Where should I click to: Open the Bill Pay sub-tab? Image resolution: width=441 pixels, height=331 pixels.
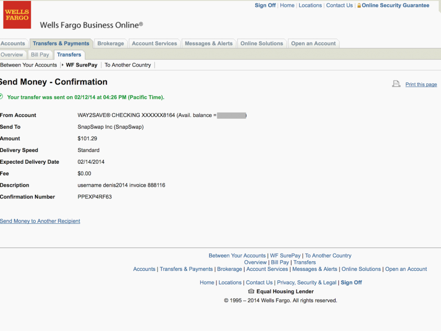[x=40, y=55]
